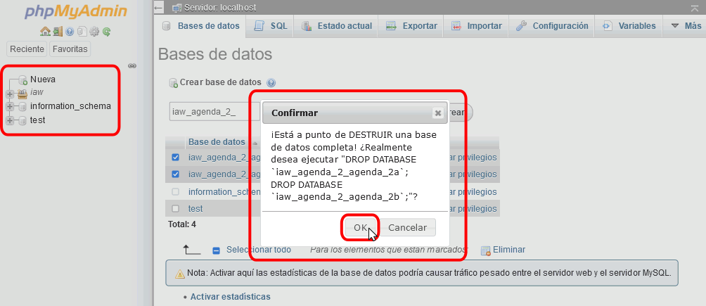This screenshot has width=706, height=306.
Task: Click the Favoritas button
Action: point(70,49)
